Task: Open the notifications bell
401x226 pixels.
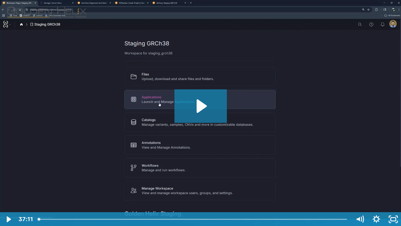Action: [x=383, y=25]
